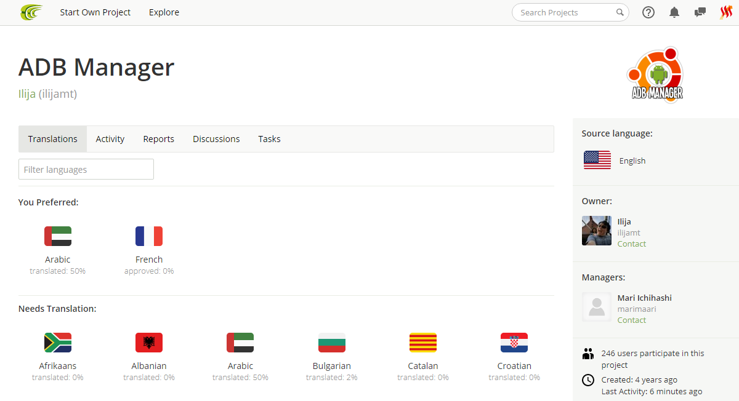This screenshot has height=401, width=739.
Task: Click 'translated: 2%' under Bulgarian
Action: click(x=332, y=377)
